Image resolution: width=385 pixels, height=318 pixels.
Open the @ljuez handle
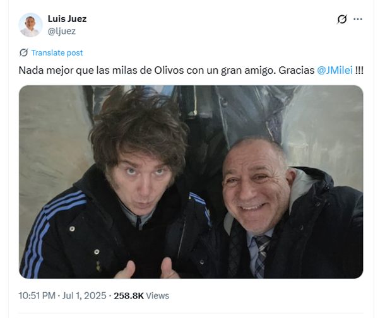click(62, 31)
